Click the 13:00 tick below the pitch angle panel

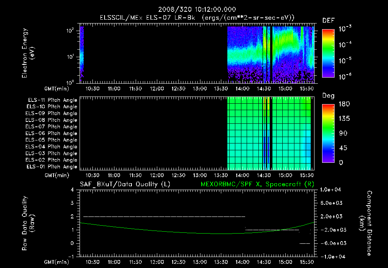200,175
